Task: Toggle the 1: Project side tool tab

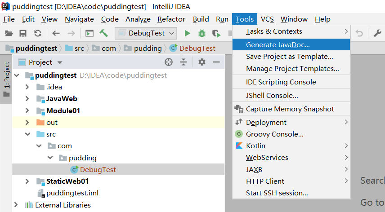Action: click(7, 79)
